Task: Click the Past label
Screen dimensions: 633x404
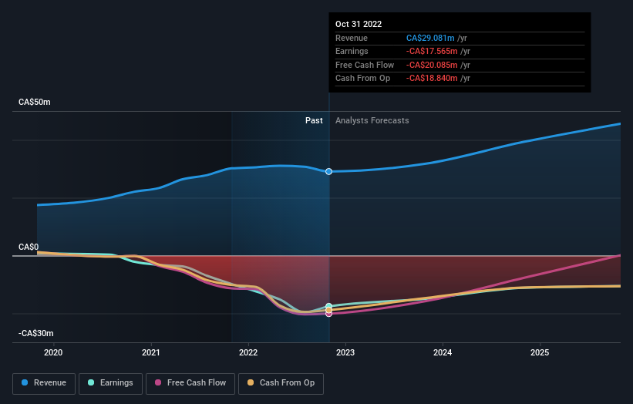Action: tap(314, 121)
